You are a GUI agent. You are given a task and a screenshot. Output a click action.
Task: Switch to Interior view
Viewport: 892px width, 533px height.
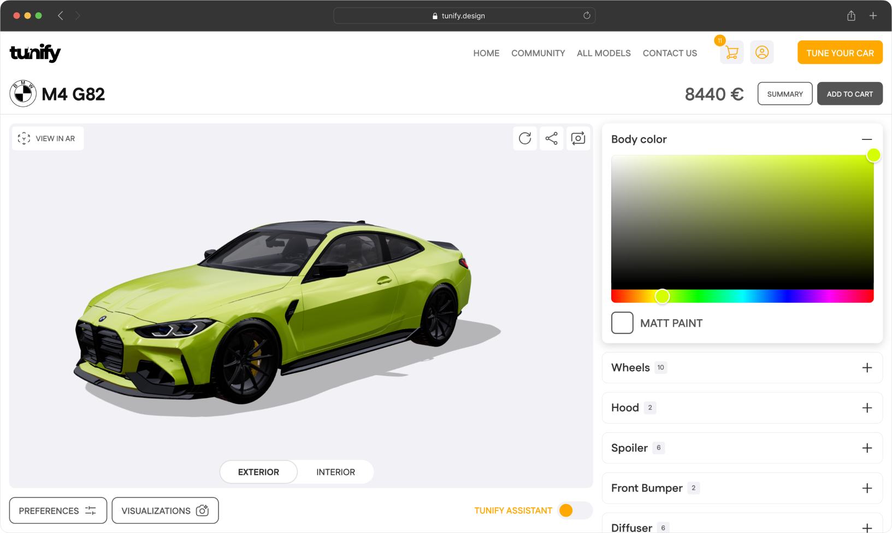(x=335, y=472)
